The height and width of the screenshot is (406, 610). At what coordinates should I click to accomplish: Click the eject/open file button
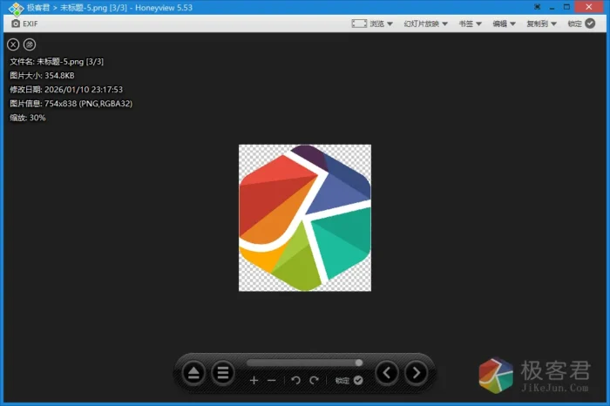coord(193,374)
